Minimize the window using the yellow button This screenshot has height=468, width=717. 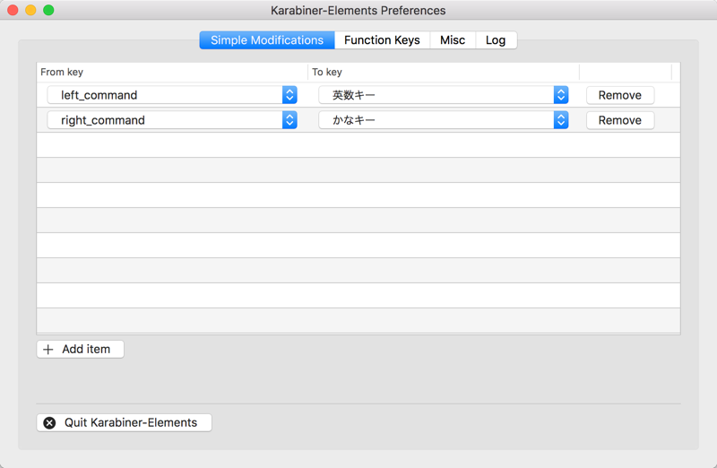pyautogui.click(x=30, y=11)
